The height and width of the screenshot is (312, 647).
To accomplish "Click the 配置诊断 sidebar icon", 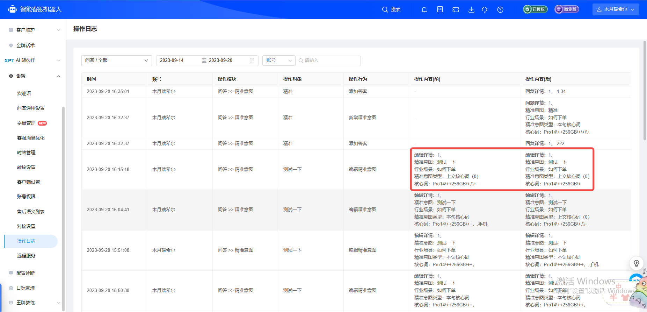I will pyautogui.click(x=11, y=273).
